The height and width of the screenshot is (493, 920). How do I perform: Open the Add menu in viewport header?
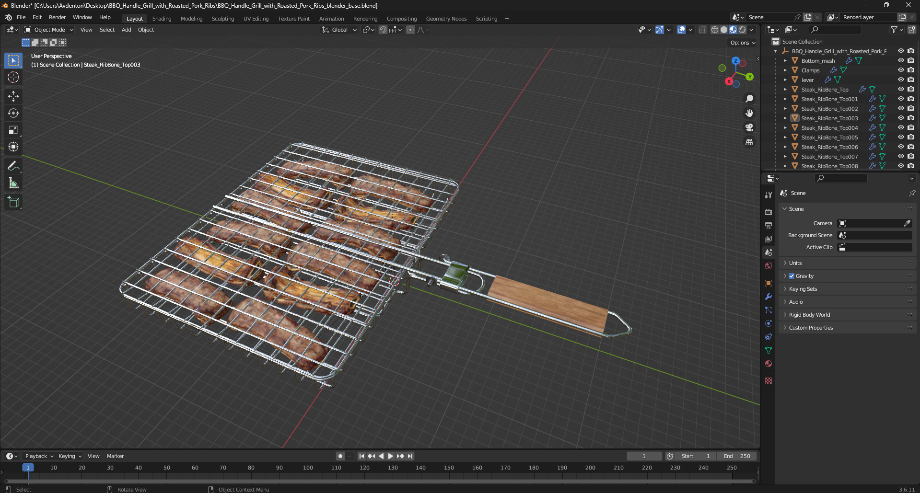click(126, 30)
